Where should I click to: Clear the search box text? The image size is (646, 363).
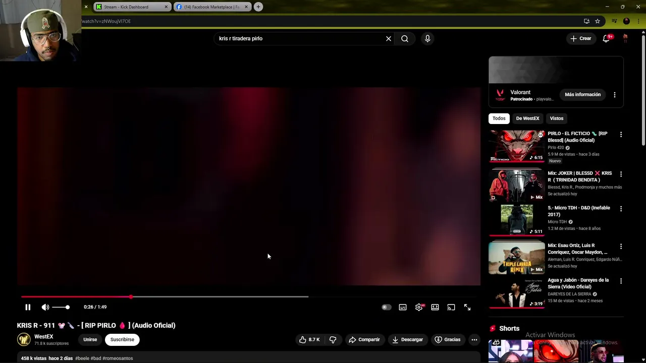point(389,38)
